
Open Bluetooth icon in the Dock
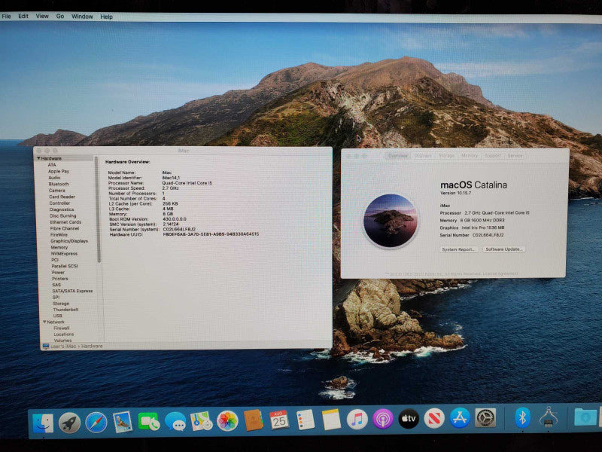522,417
